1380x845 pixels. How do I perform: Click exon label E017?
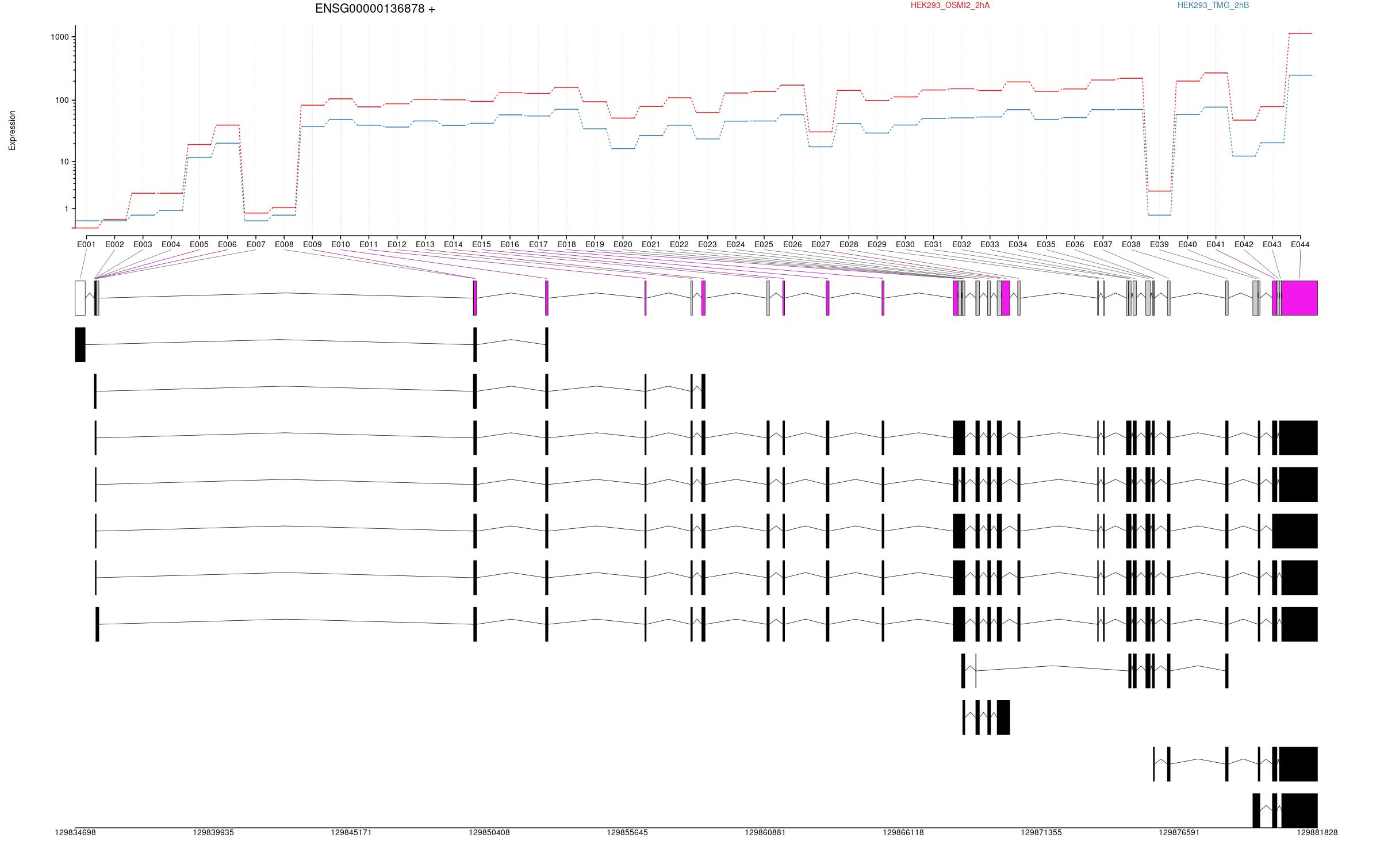click(x=538, y=244)
